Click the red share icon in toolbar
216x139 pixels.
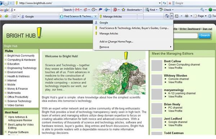coord(115,10)
